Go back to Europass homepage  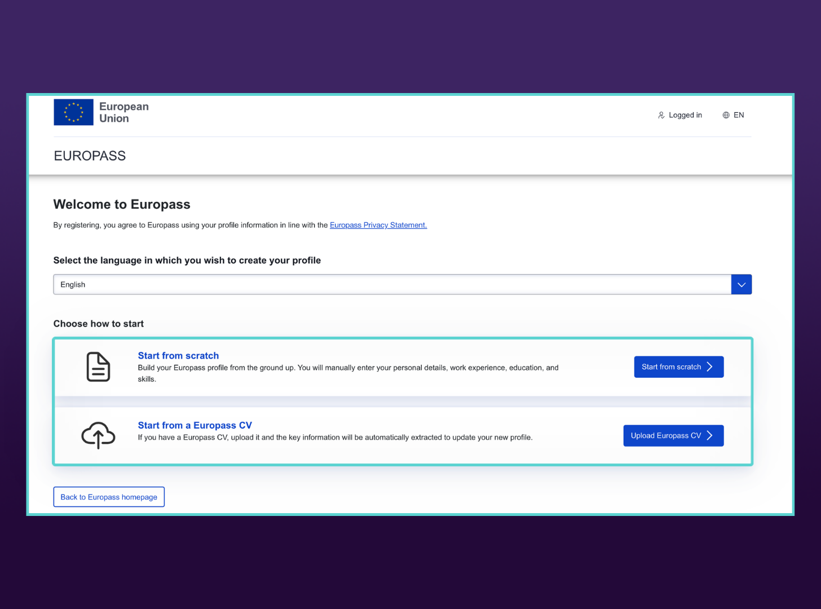coord(109,497)
